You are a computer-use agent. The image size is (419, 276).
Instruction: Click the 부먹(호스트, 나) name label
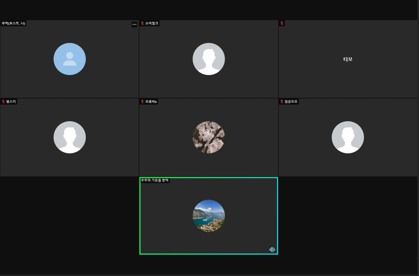click(13, 23)
